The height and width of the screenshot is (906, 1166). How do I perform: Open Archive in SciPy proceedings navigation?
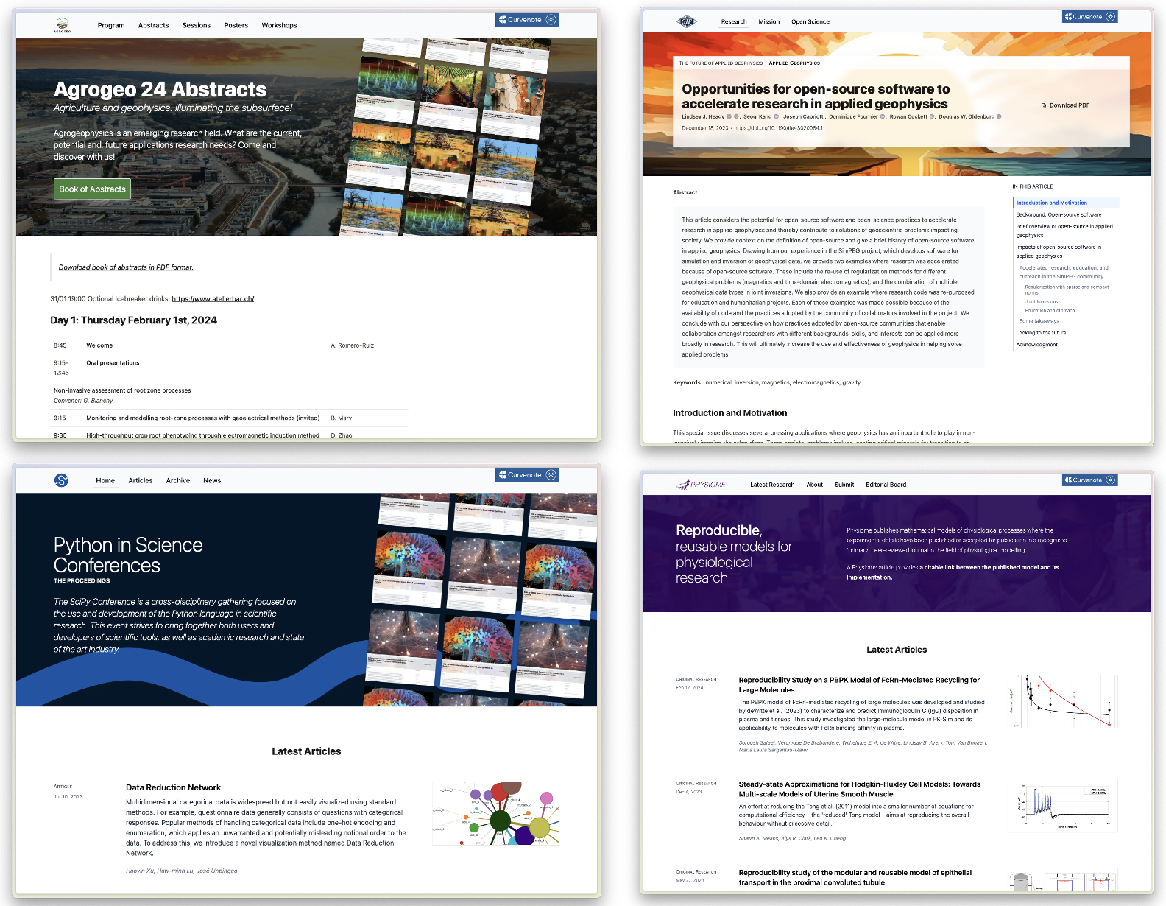[x=177, y=480]
